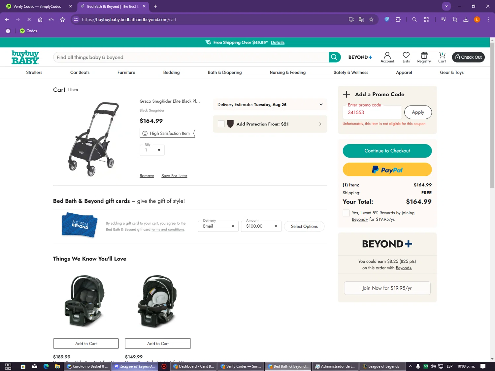
Task: Open the Nursing & Feeding menu
Action: coord(288,73)
